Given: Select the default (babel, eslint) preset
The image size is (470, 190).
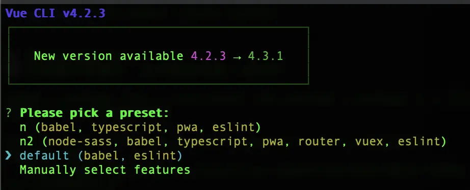Looking at the screenshot, I should coord(101,156).
